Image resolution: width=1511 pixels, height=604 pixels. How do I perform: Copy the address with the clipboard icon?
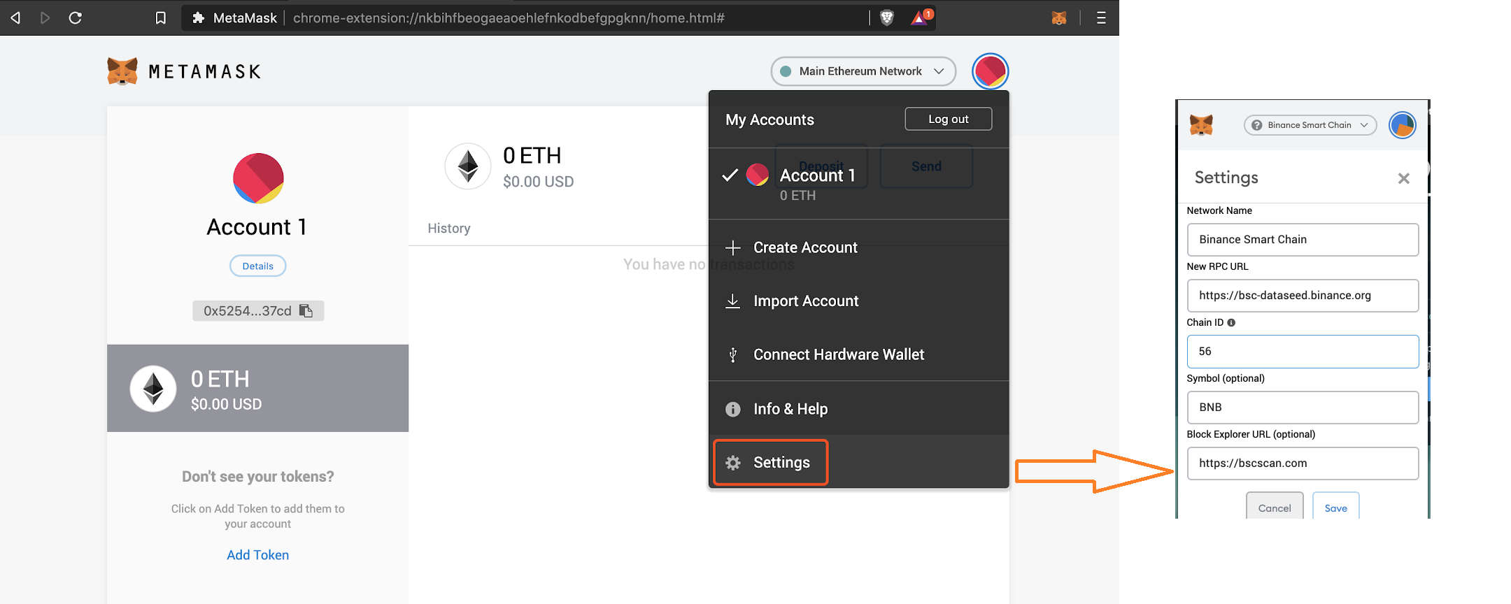point(306,310)
